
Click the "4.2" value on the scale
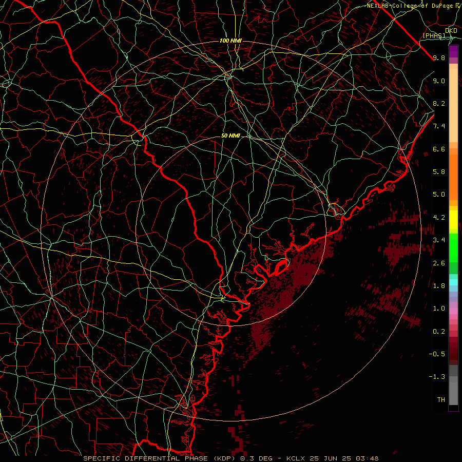439,218
